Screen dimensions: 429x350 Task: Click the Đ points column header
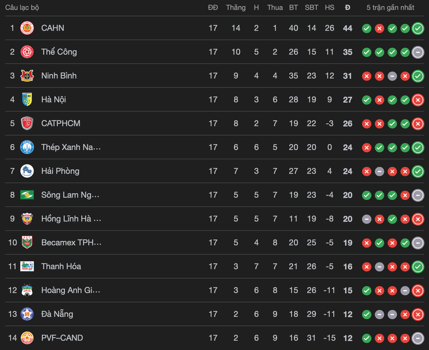point(347,8)
